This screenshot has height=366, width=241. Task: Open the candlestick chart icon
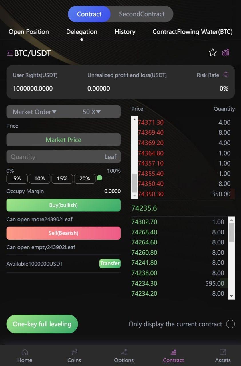point(226,52)
